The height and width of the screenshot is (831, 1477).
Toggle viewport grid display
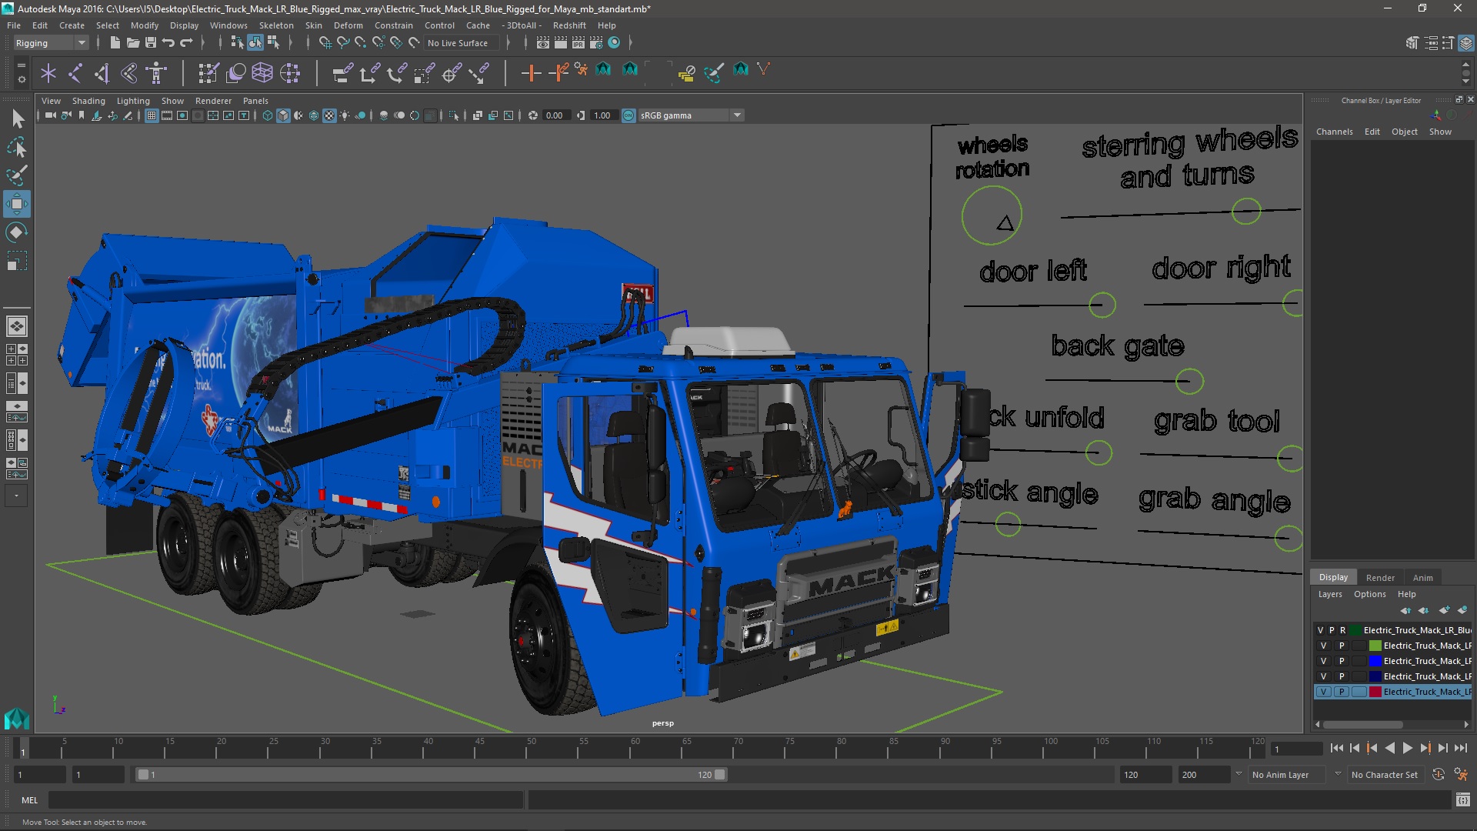pyautogui.click(x=152, y=115)
